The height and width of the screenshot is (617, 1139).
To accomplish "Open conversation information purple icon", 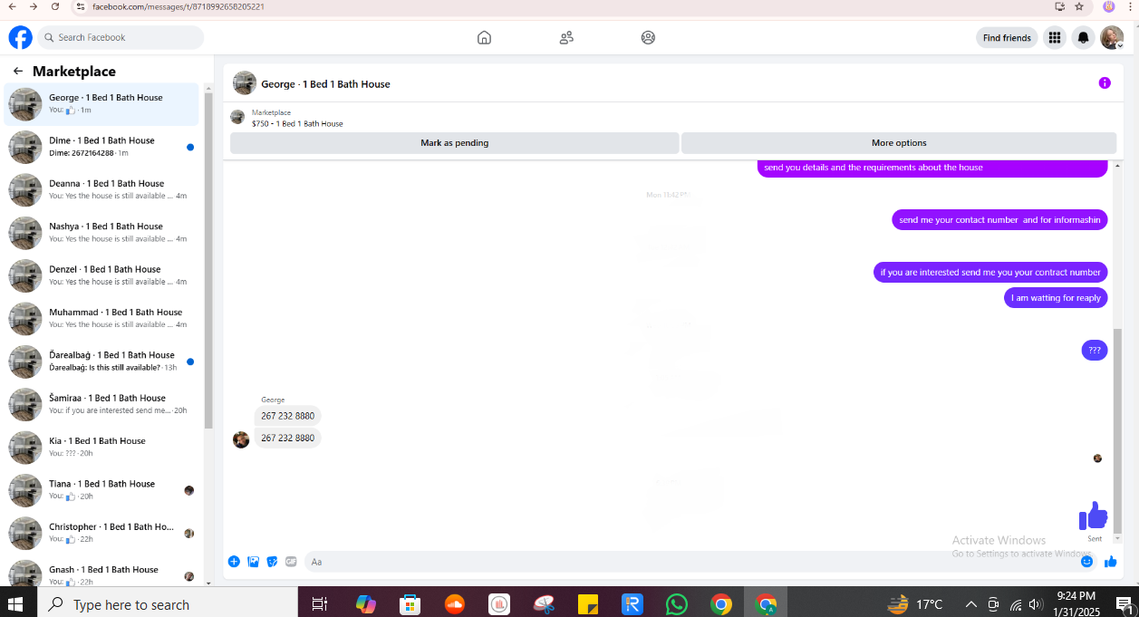I will coord(1105,82).
